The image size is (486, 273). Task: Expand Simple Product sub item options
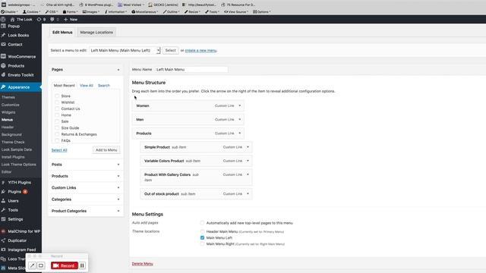click(248, 147)
